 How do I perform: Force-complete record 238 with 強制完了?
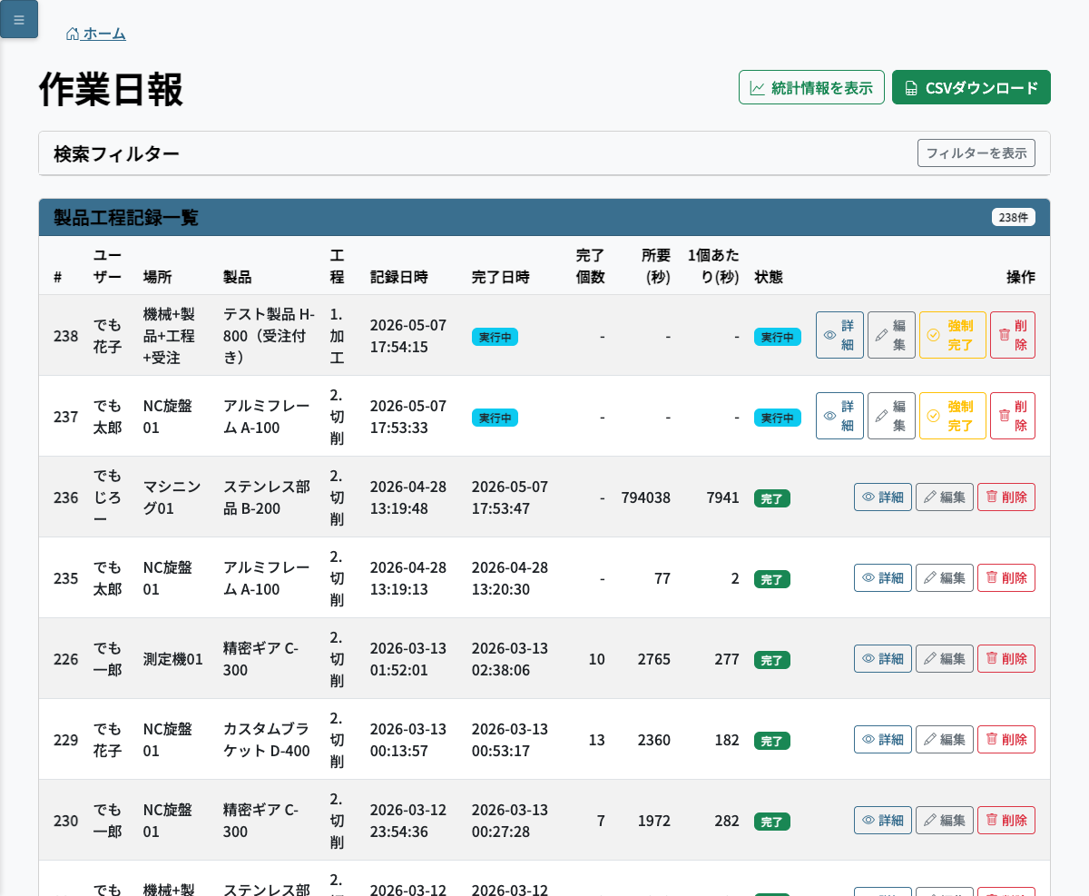pyautogui.click(x=953, y=335)
